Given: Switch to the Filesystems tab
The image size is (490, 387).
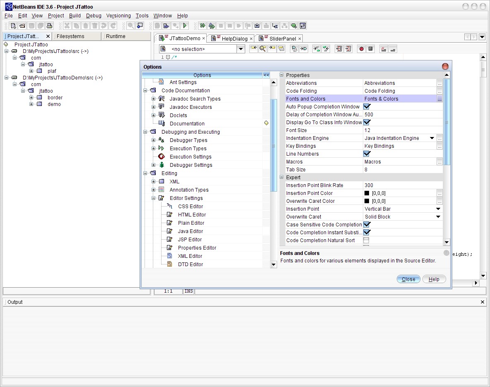Looking at the screenshot, I should [77, 36].
